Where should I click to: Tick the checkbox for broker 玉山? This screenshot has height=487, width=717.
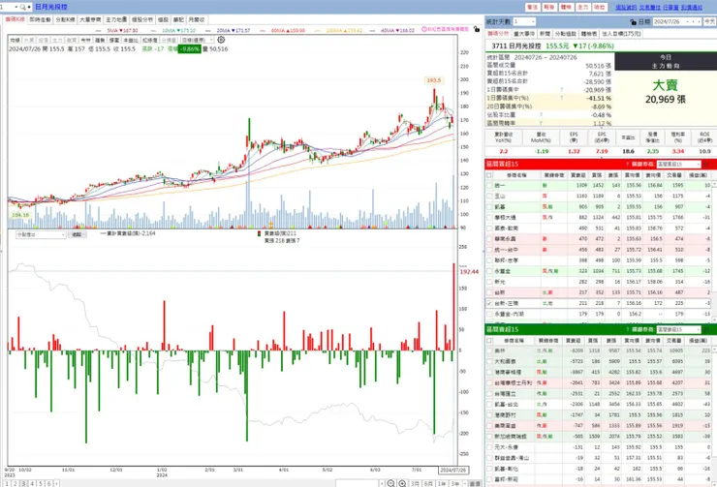tap(489, 196)
